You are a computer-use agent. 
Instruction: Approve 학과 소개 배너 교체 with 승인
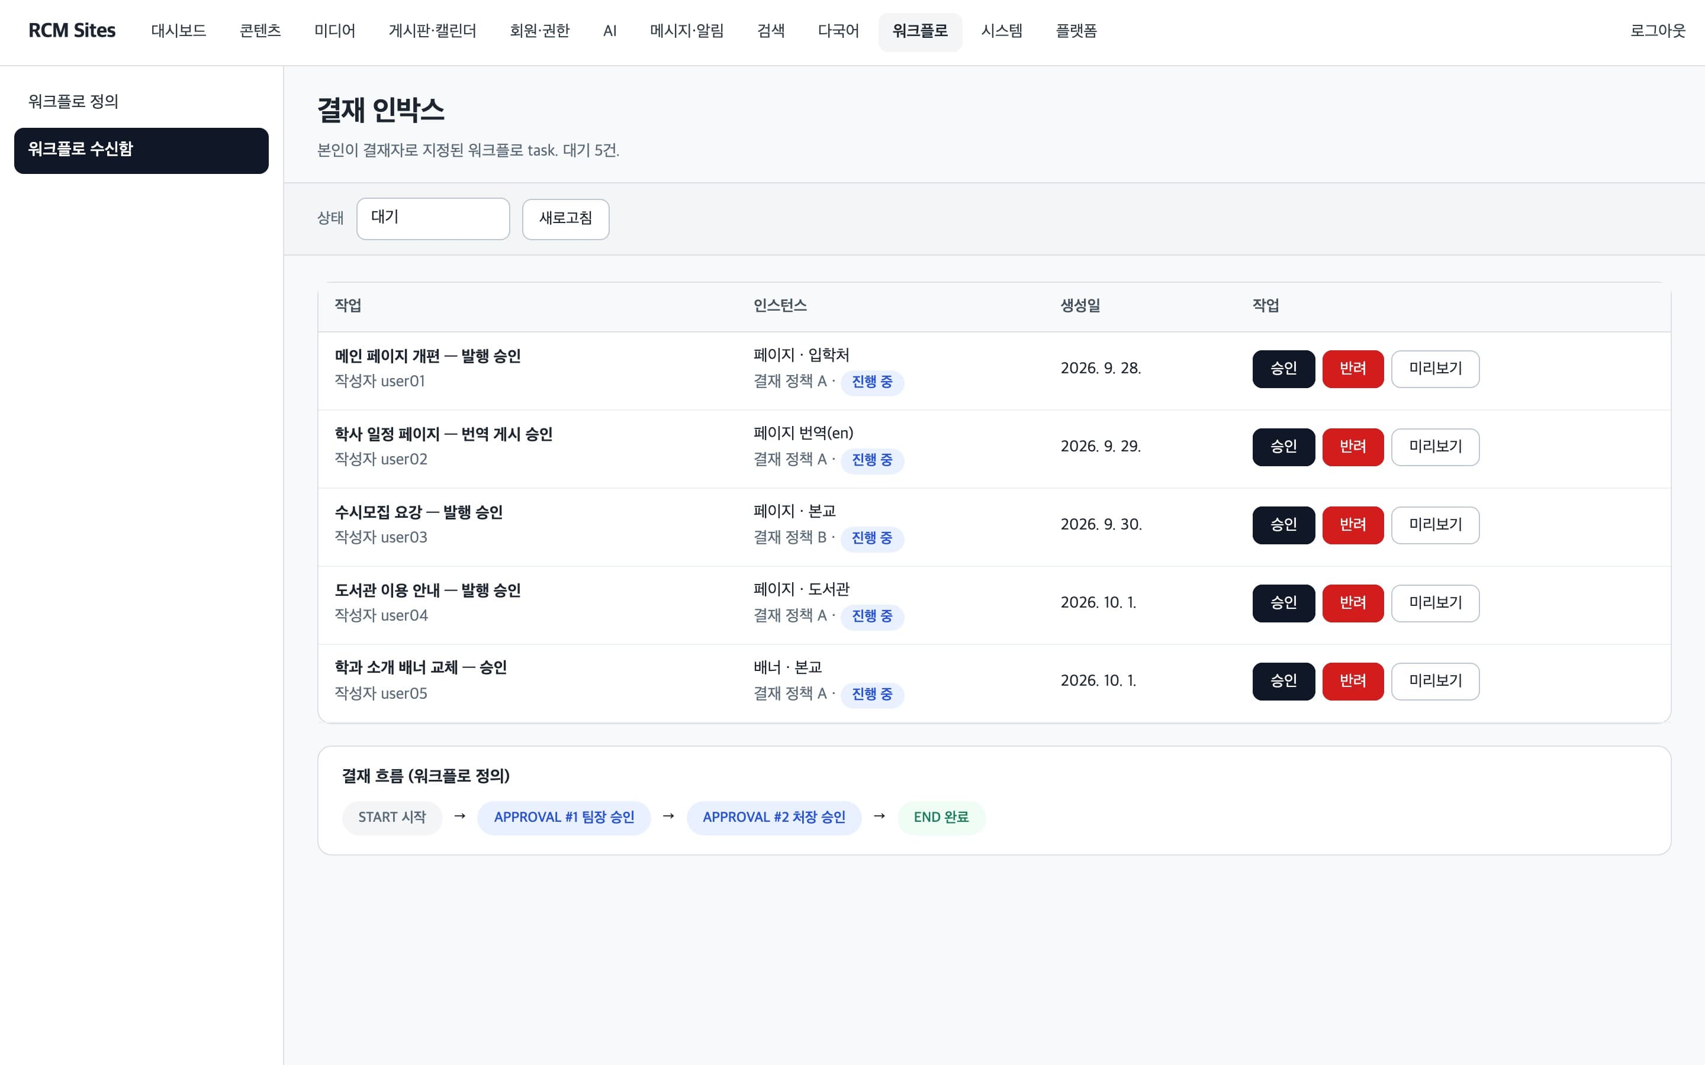[1283, 682]
